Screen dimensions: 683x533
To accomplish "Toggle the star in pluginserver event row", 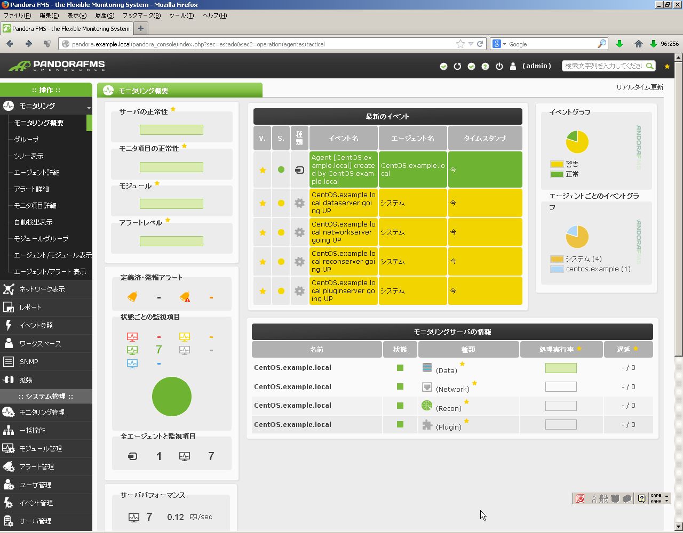I will (263, 291).
